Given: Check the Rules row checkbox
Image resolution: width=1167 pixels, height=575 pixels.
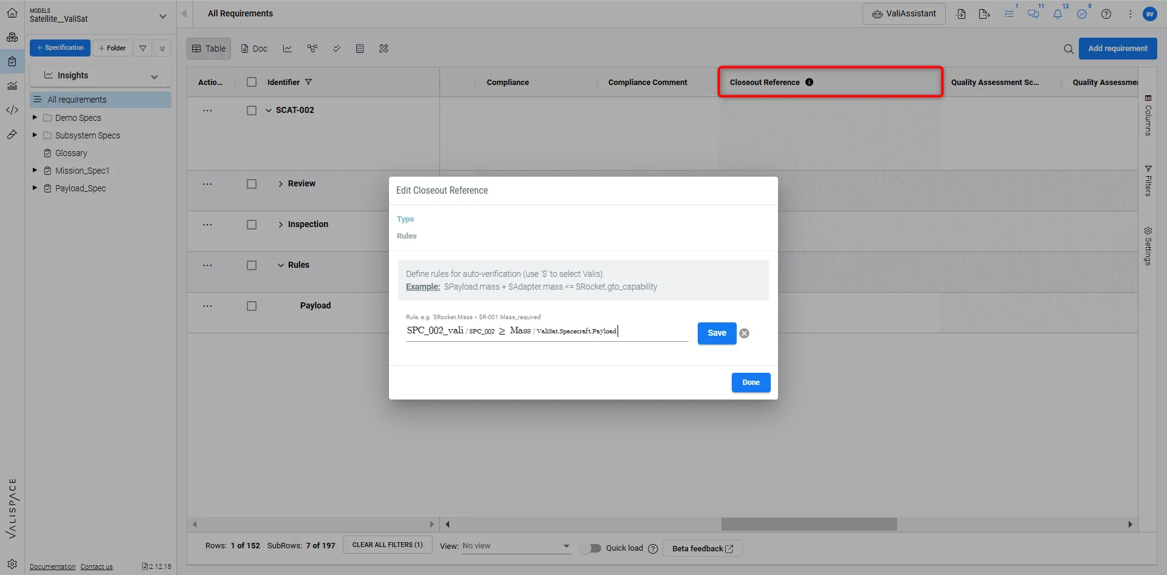Looking at the screenshot, I should tap(252, 265).
